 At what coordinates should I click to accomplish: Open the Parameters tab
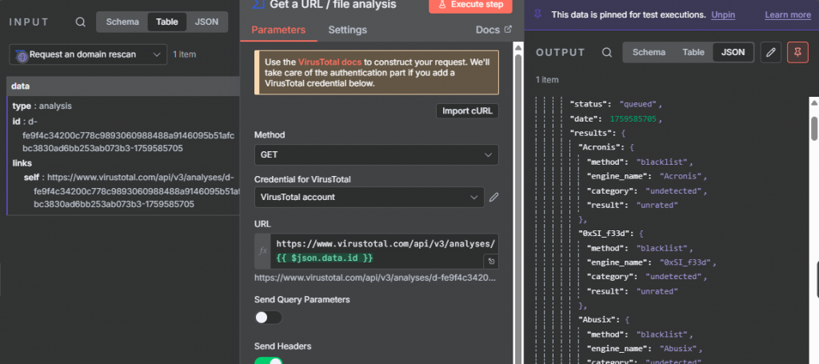click(278, 30)
